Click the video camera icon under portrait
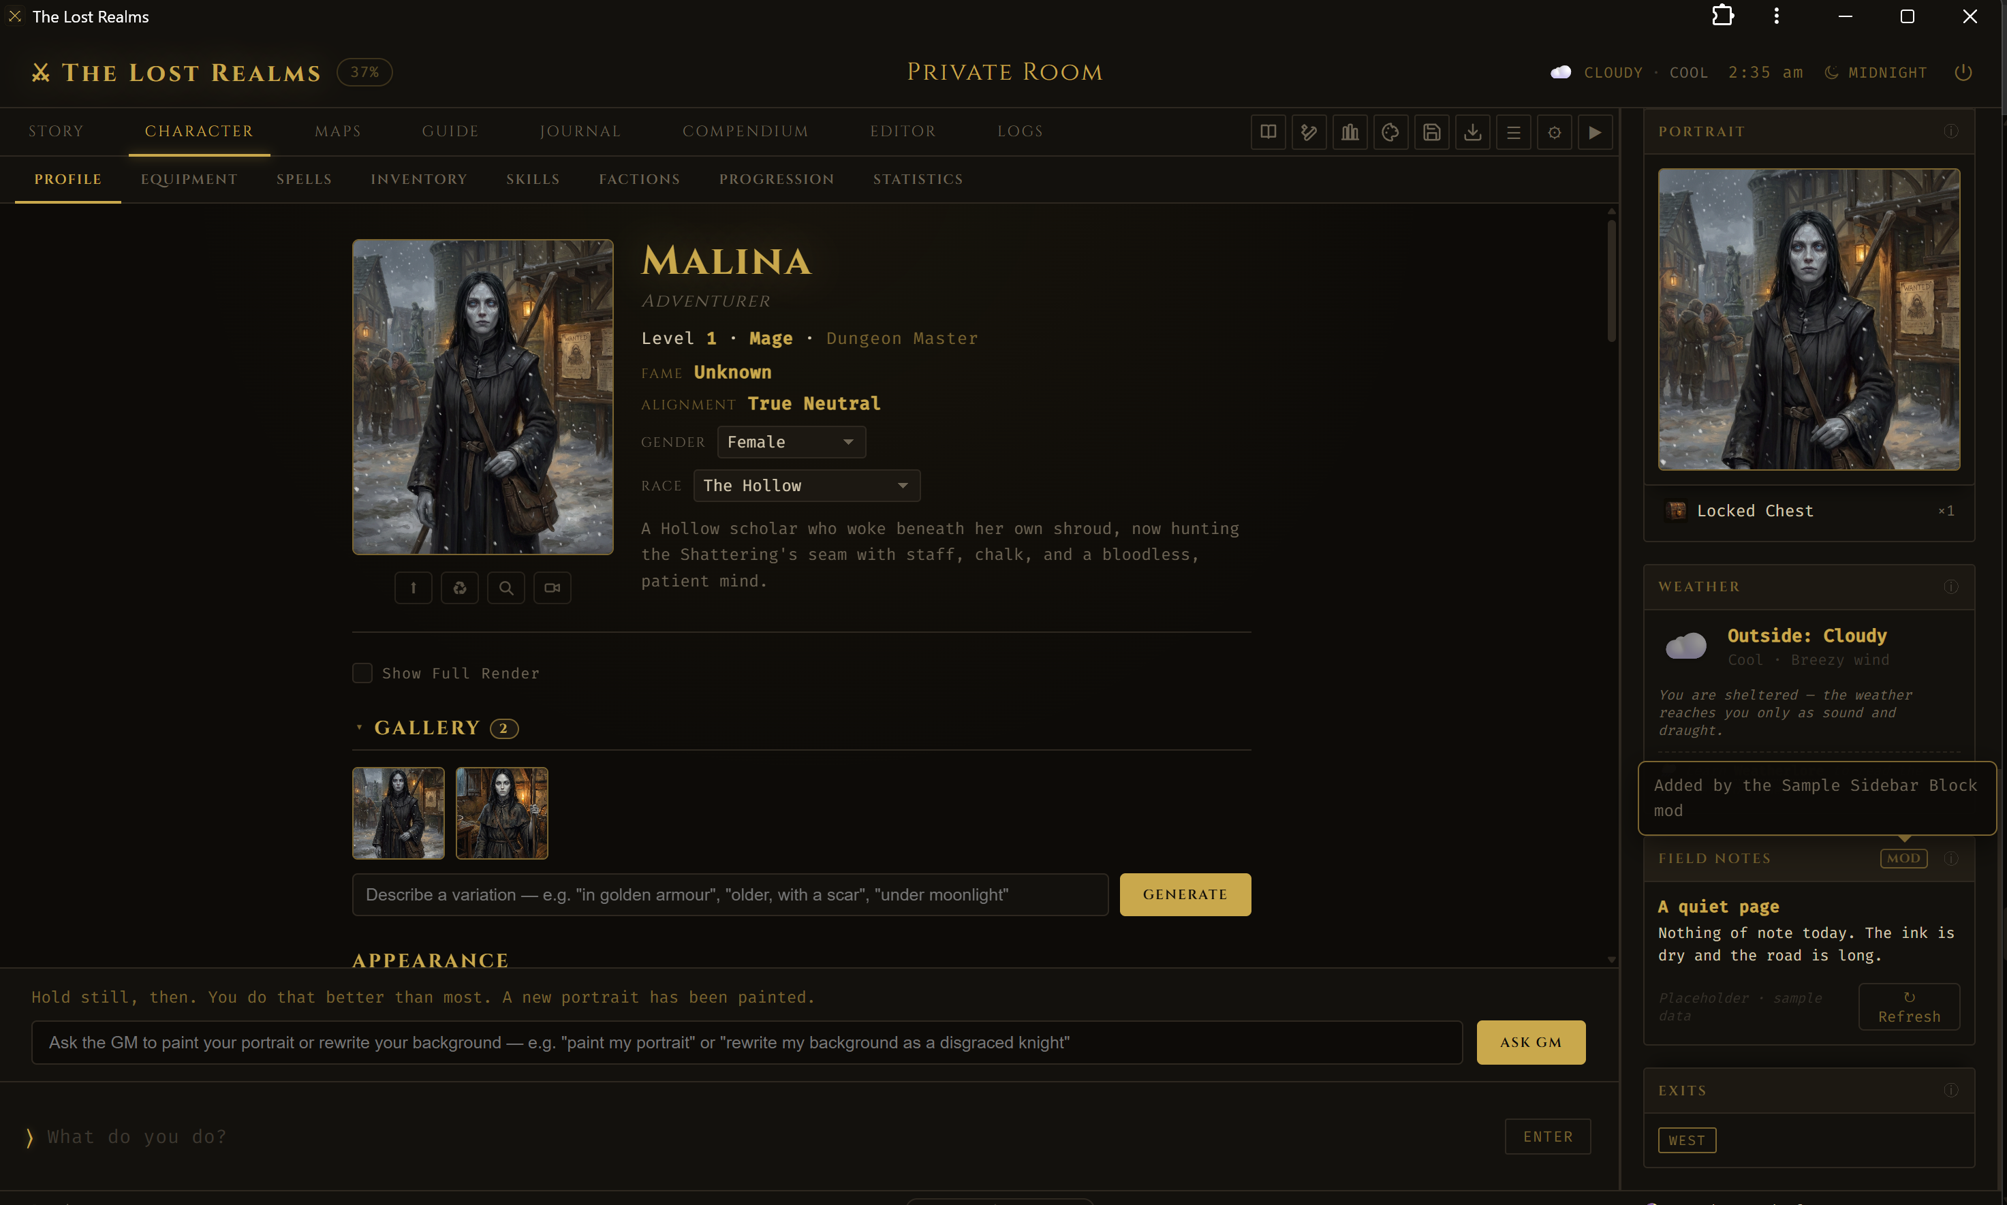 [552, 588]
